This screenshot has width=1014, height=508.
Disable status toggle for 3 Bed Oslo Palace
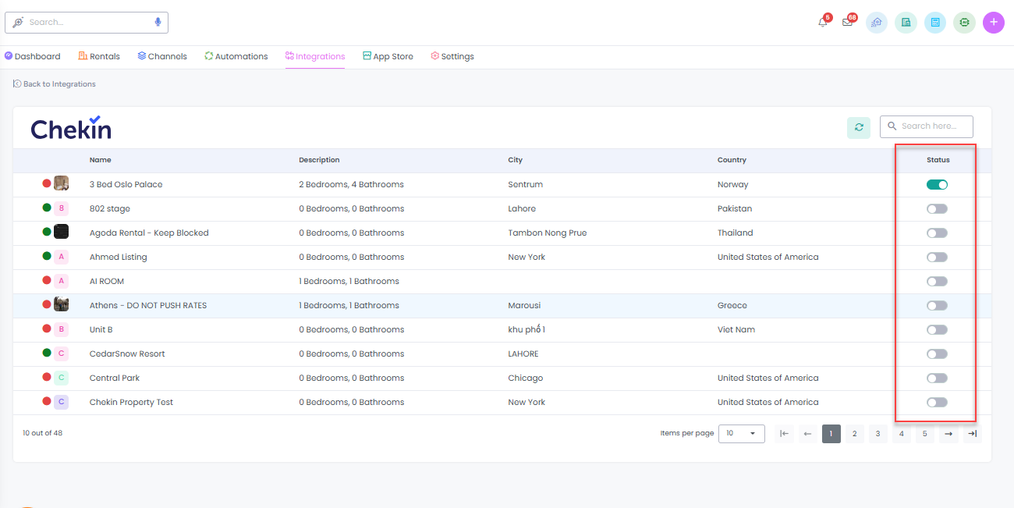pos(937,185)
